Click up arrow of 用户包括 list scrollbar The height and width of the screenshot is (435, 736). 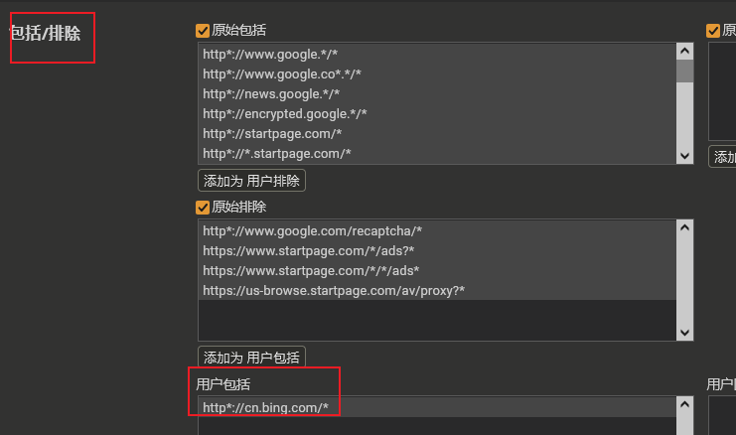(684, 404)
